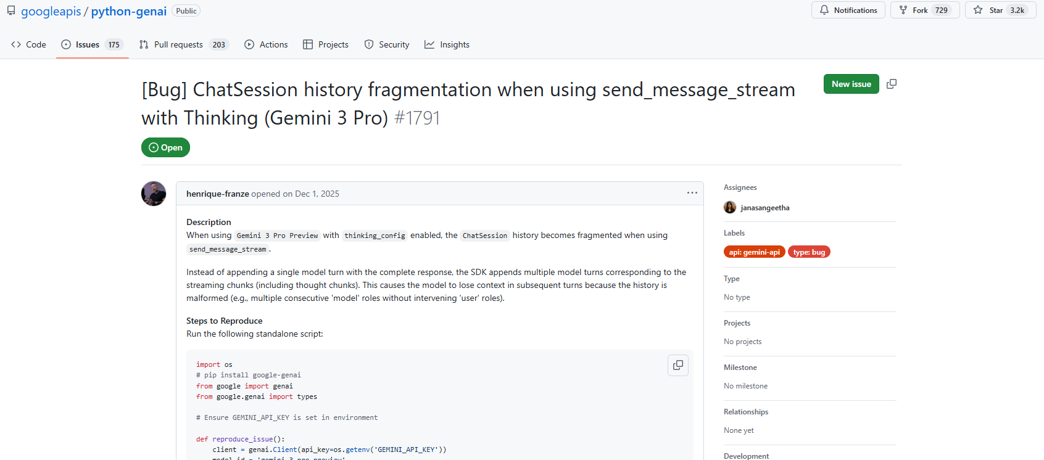Image resolution: width=1044 pixels, height=460 pixels.
Task: Open the Actions tab
Action: pos(266,44)
